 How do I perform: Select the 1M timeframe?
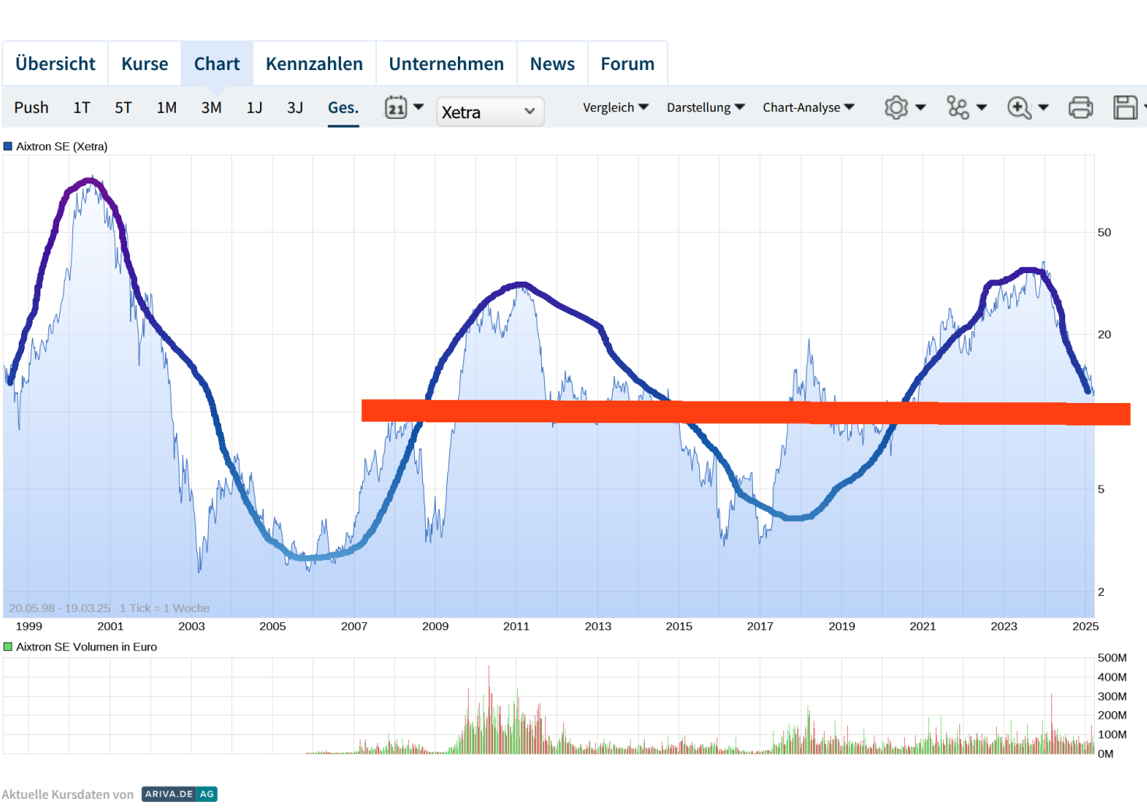tap(167, 107)
